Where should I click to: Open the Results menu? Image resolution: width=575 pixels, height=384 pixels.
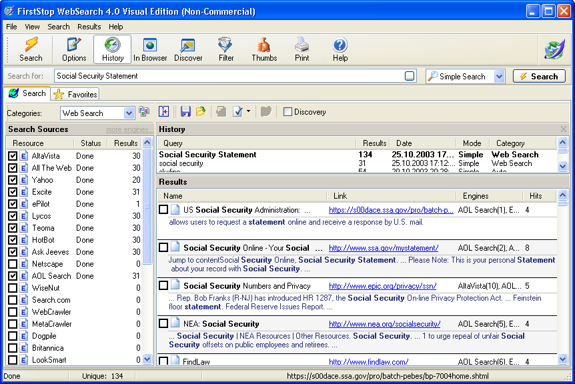89,27
